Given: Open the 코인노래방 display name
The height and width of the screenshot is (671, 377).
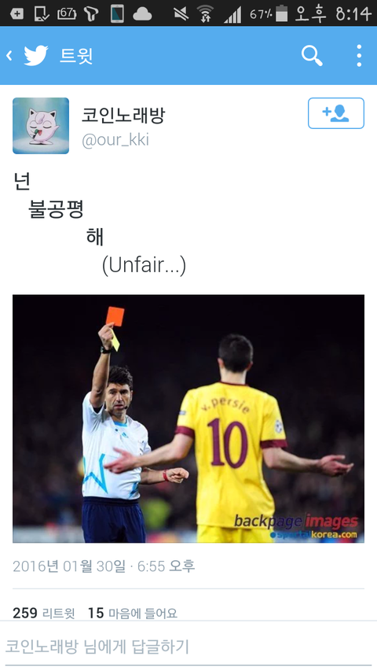Looking at the screenshot, I should click(123, 116).
